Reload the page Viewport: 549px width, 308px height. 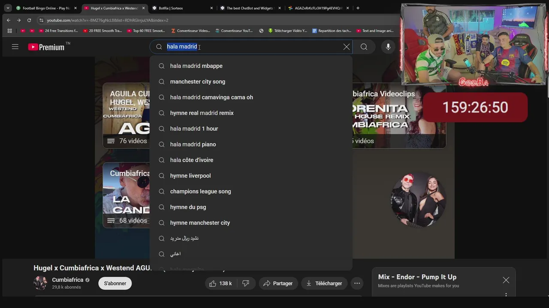point(29,20)
